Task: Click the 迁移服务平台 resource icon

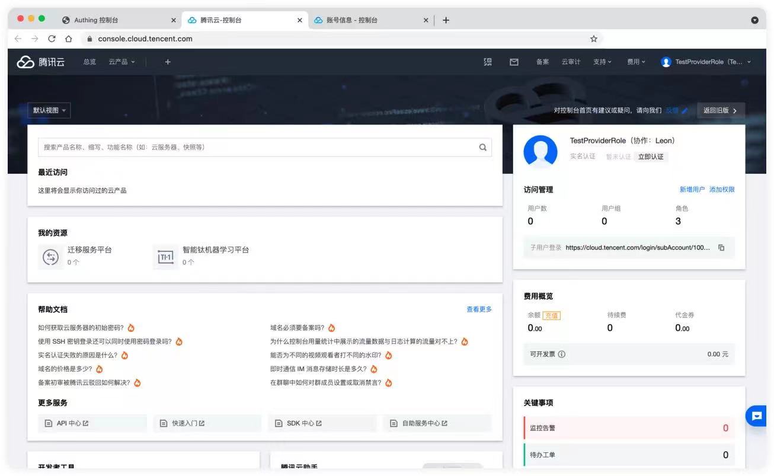Action: 51,257
